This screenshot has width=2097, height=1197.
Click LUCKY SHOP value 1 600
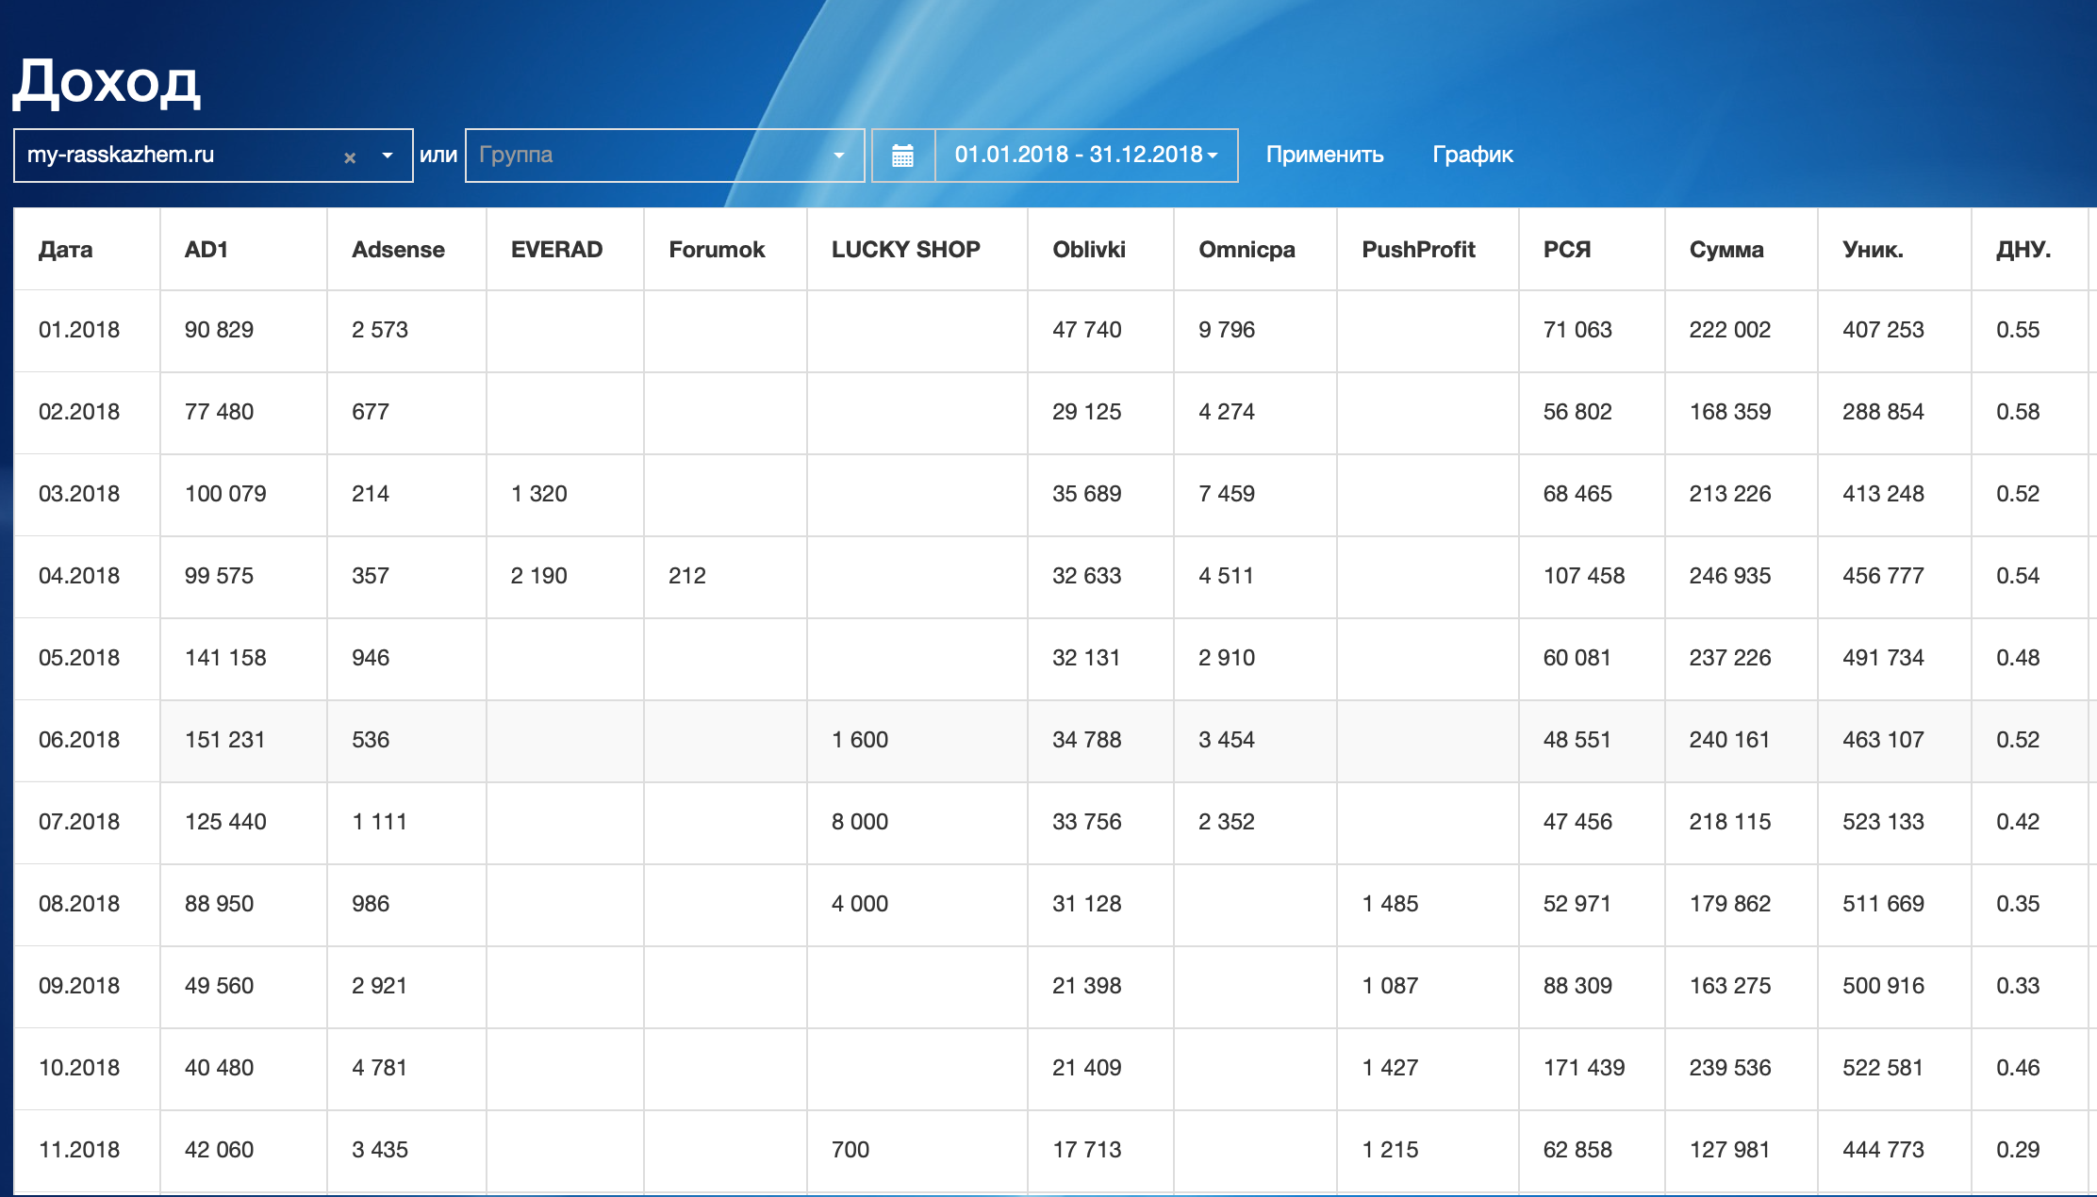click(x=860, y=740)
